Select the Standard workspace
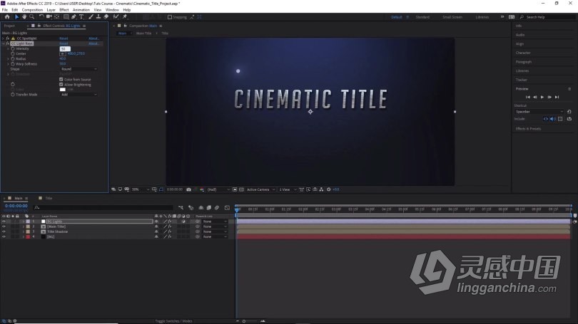The image size is (578, 324). pyautogui.click(x=422, y=17)
